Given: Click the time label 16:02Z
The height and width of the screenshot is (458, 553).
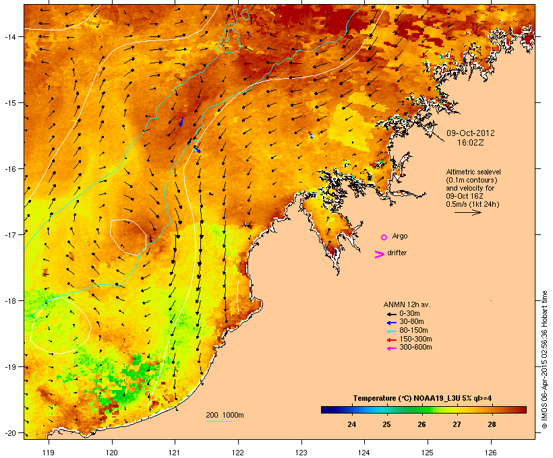Looking at the screenshot, I should tap(471, 143).
